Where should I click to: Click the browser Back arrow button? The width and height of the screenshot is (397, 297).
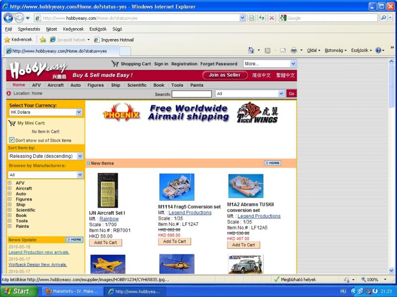pyautogui.click(x=8, y=18)
